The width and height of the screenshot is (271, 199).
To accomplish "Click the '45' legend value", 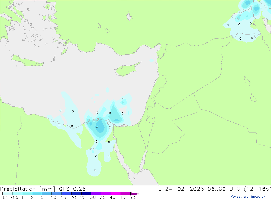I will click(122, 197).
